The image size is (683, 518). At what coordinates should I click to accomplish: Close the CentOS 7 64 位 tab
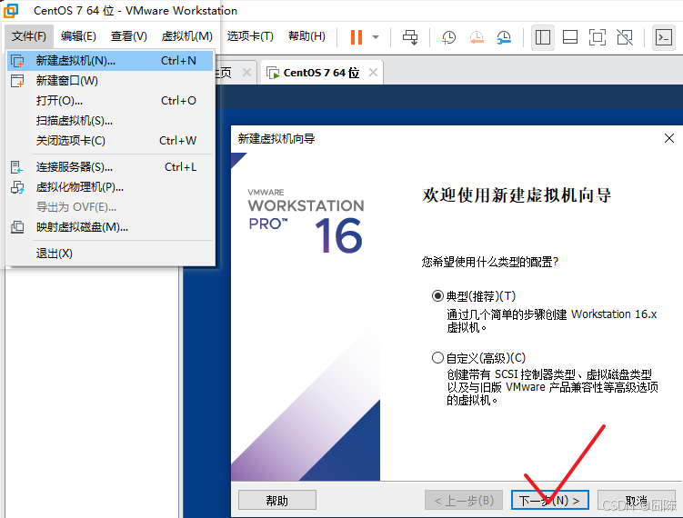coord(373,73)
